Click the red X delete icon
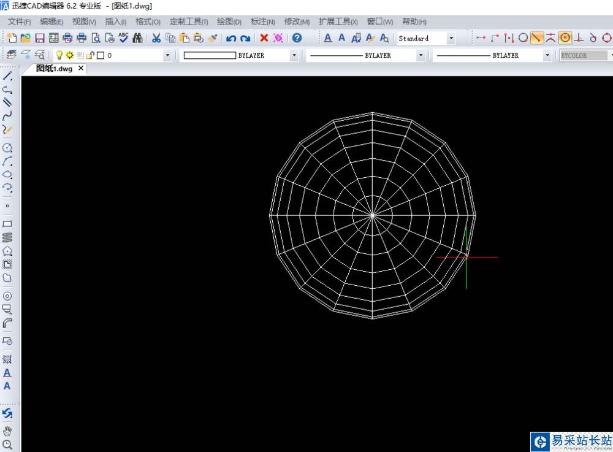 pos(264,38)
